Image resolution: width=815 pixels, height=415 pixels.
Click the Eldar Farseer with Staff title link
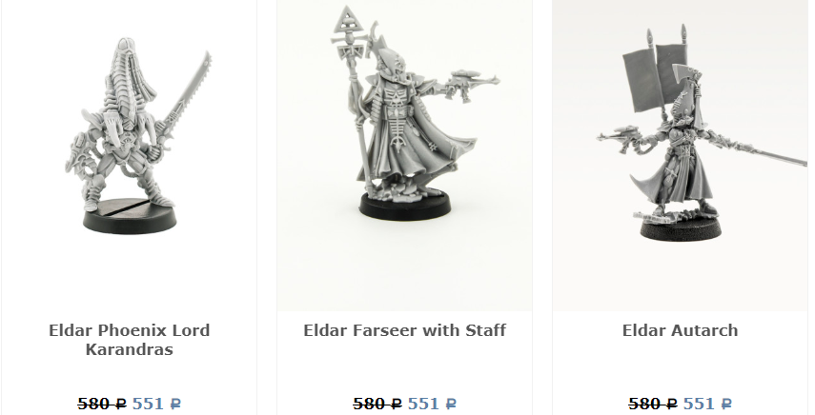404,330
